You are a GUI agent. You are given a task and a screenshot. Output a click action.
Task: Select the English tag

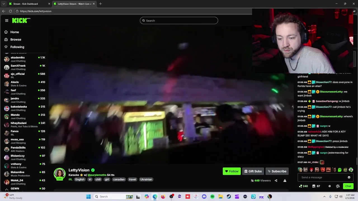click(80, 180)
